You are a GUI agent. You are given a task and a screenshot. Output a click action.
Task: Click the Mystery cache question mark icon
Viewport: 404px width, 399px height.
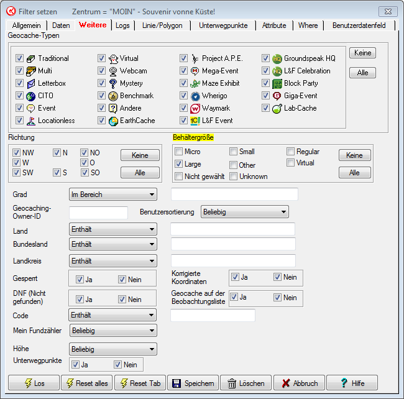(113, 83)
